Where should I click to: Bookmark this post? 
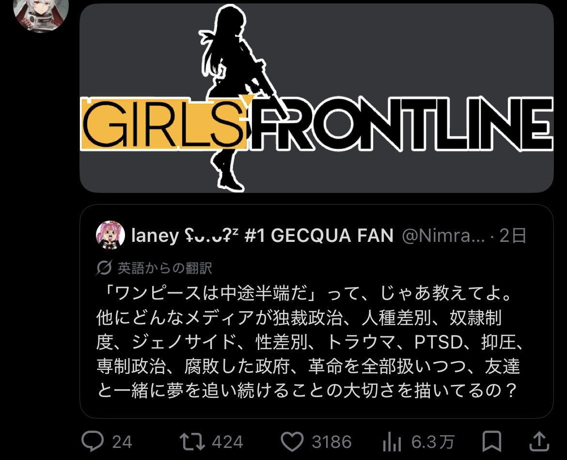[x=492, y=441]
